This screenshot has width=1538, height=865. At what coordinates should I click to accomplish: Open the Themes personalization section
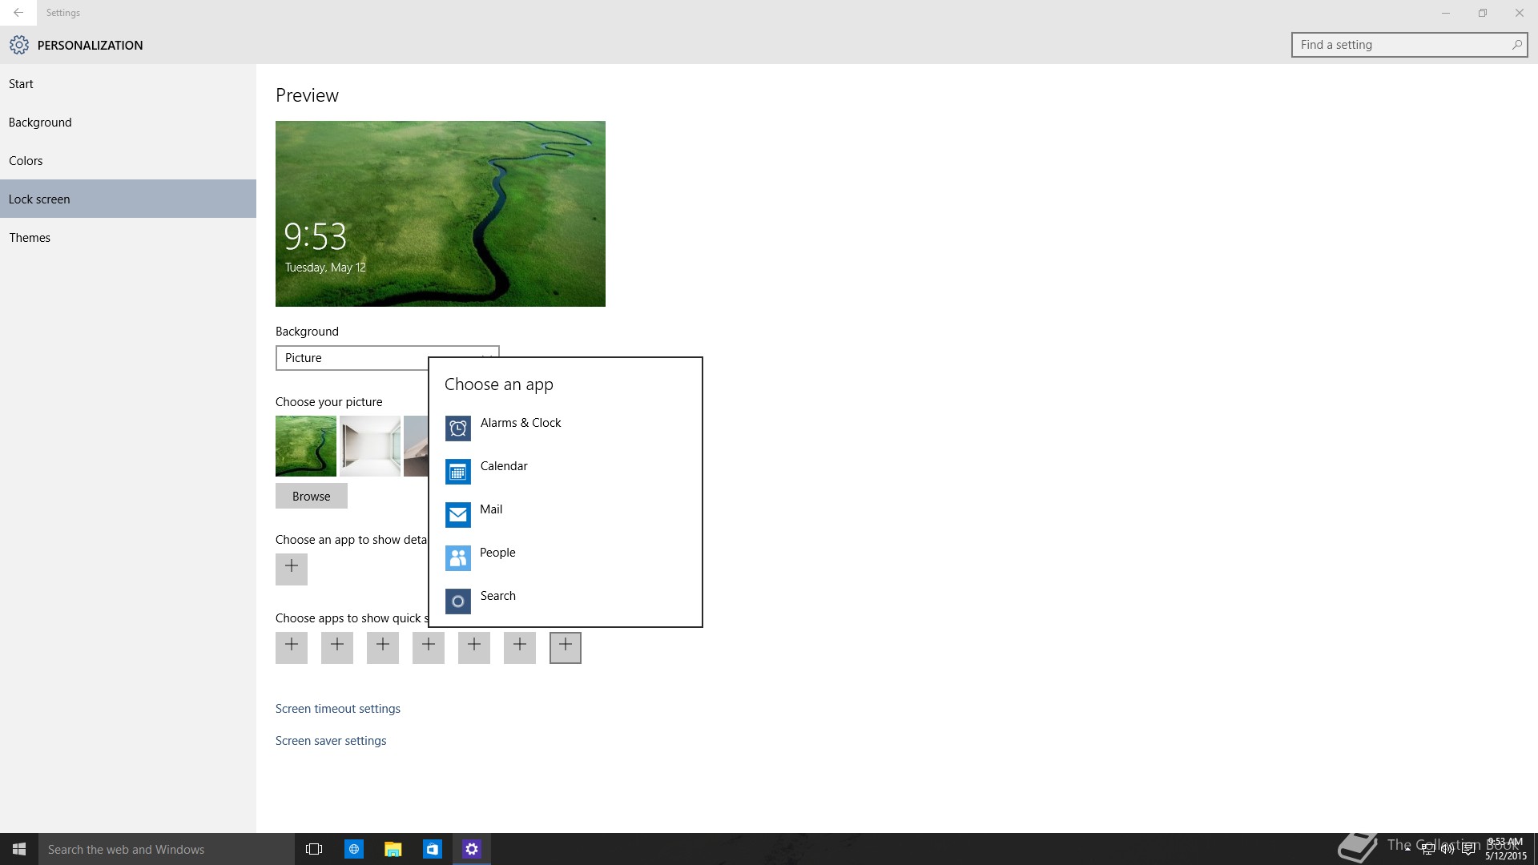(128, 238)
